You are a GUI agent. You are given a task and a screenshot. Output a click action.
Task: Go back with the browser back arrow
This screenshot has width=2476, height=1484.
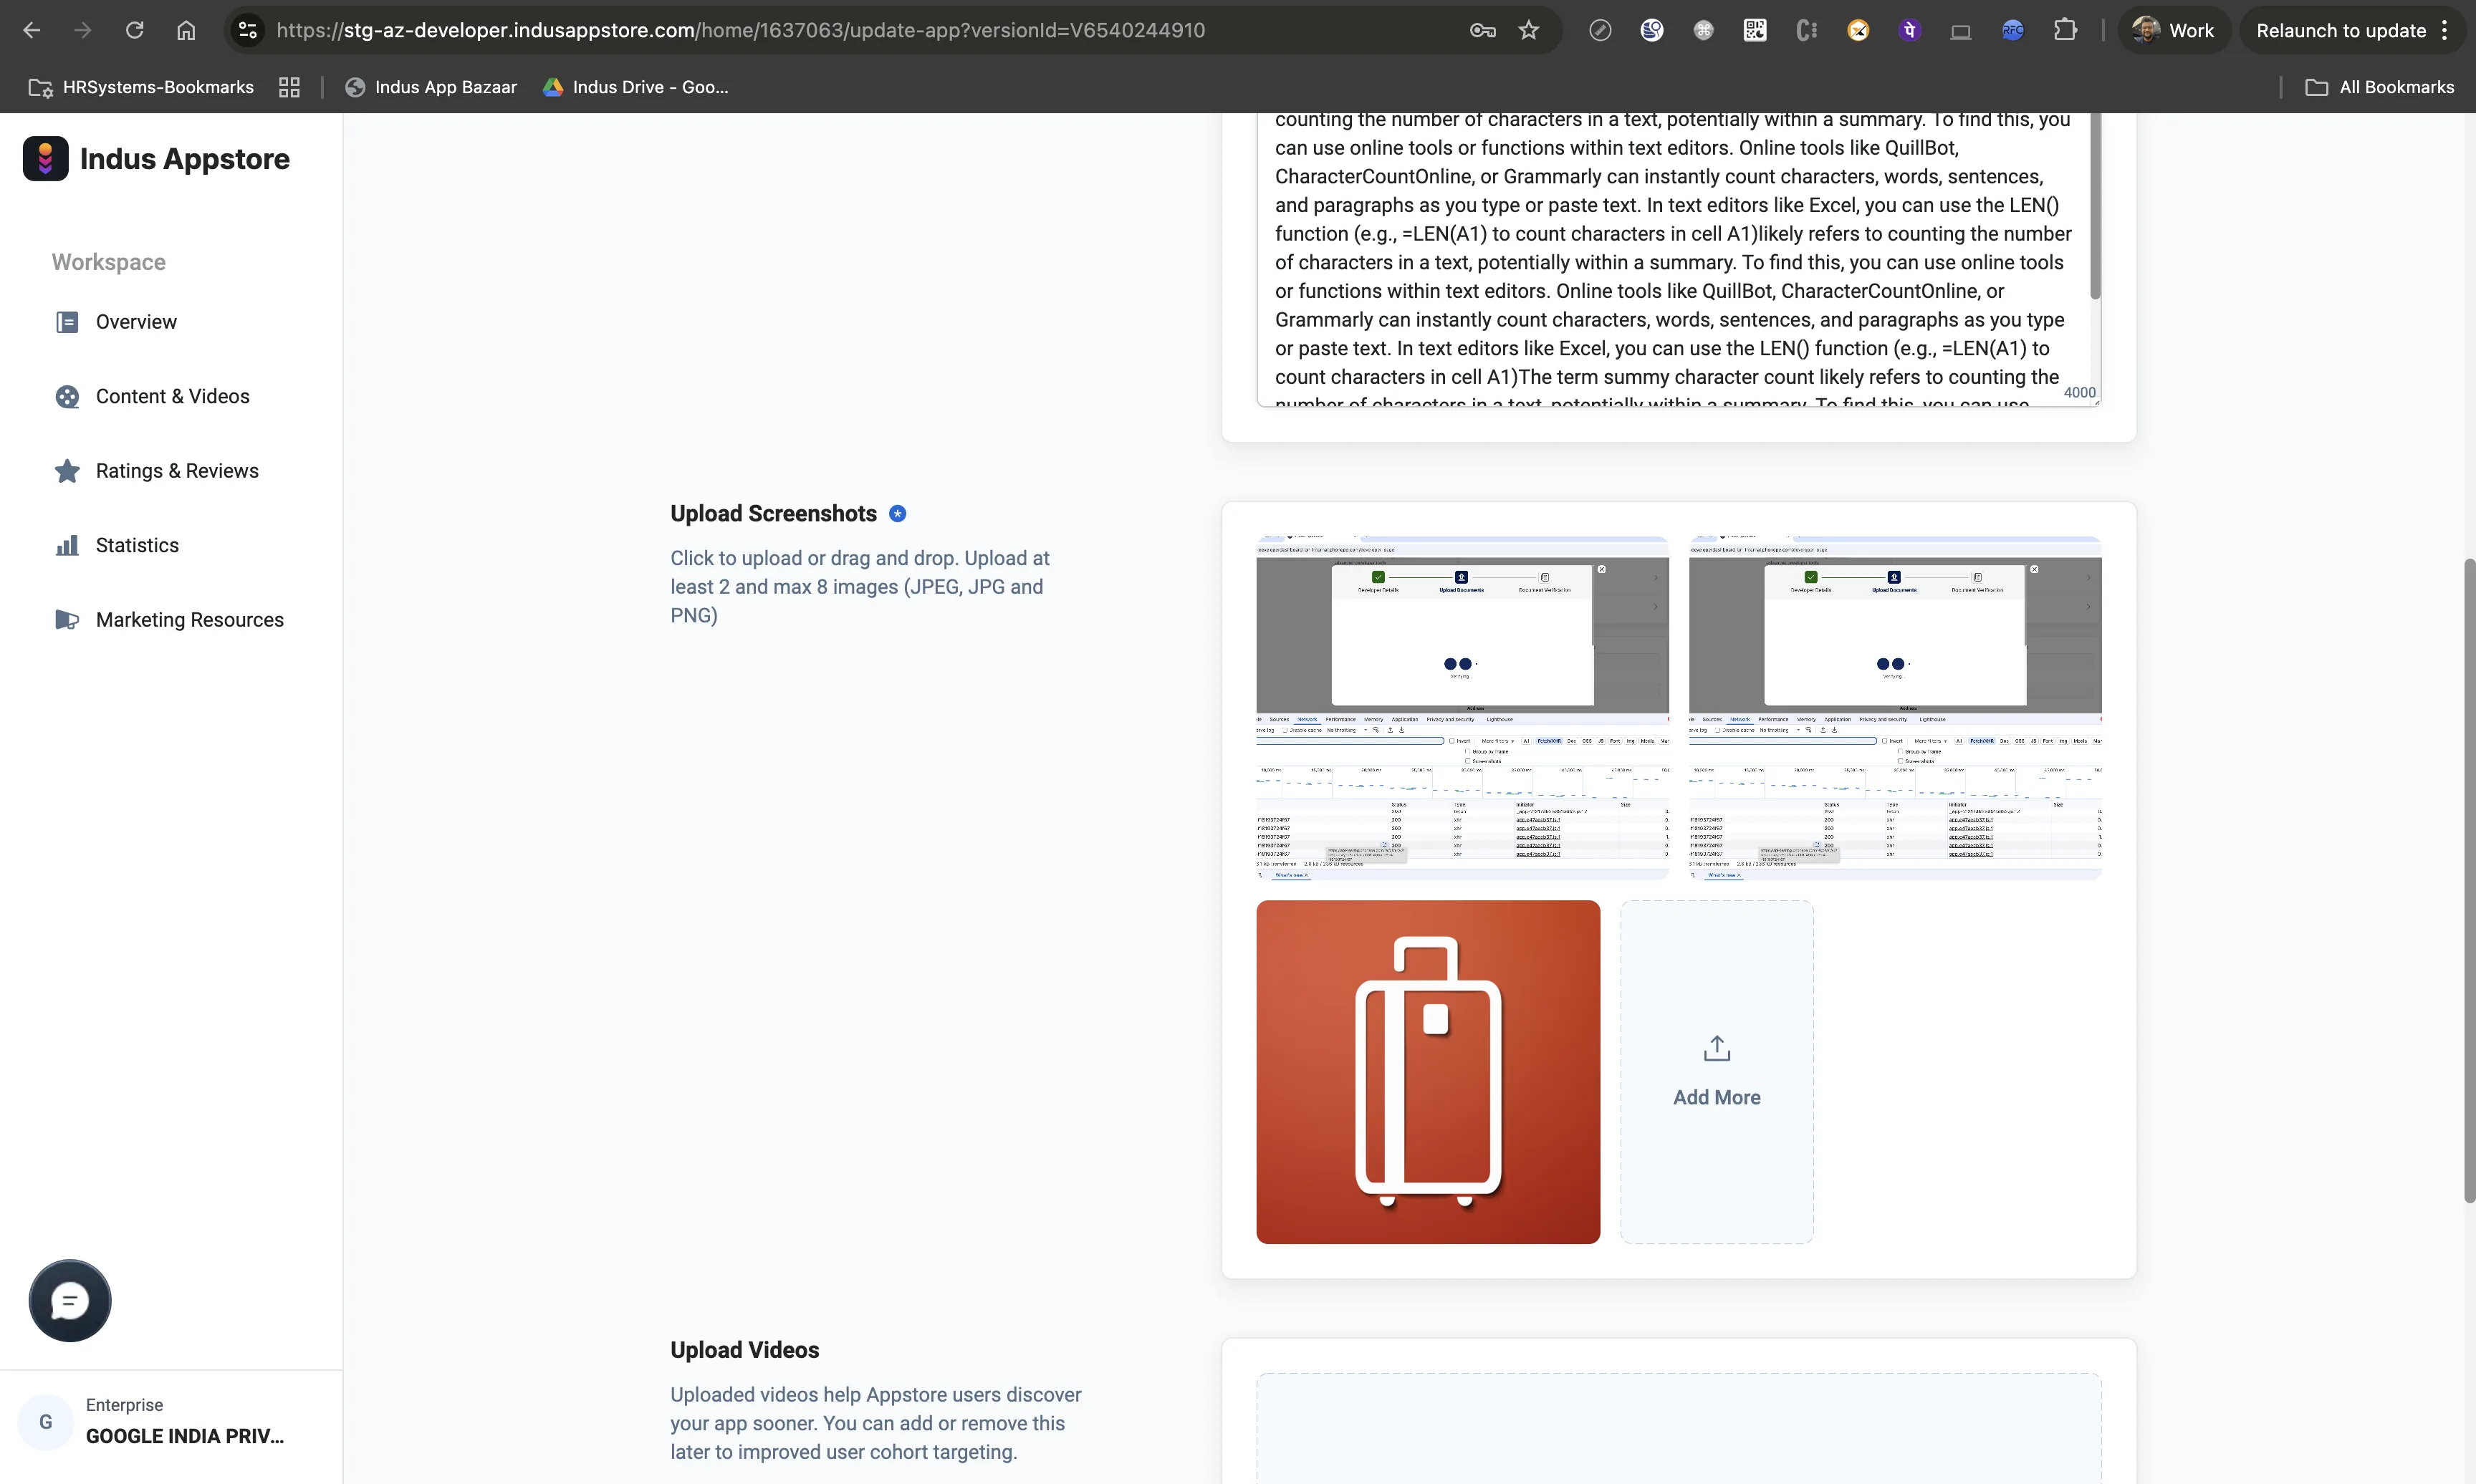point(32,30)
